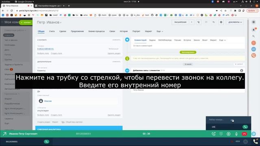The width and height of the screenshot is (260, 146).
Task: Bookmark page with star icon
Action: click(225, 11)
